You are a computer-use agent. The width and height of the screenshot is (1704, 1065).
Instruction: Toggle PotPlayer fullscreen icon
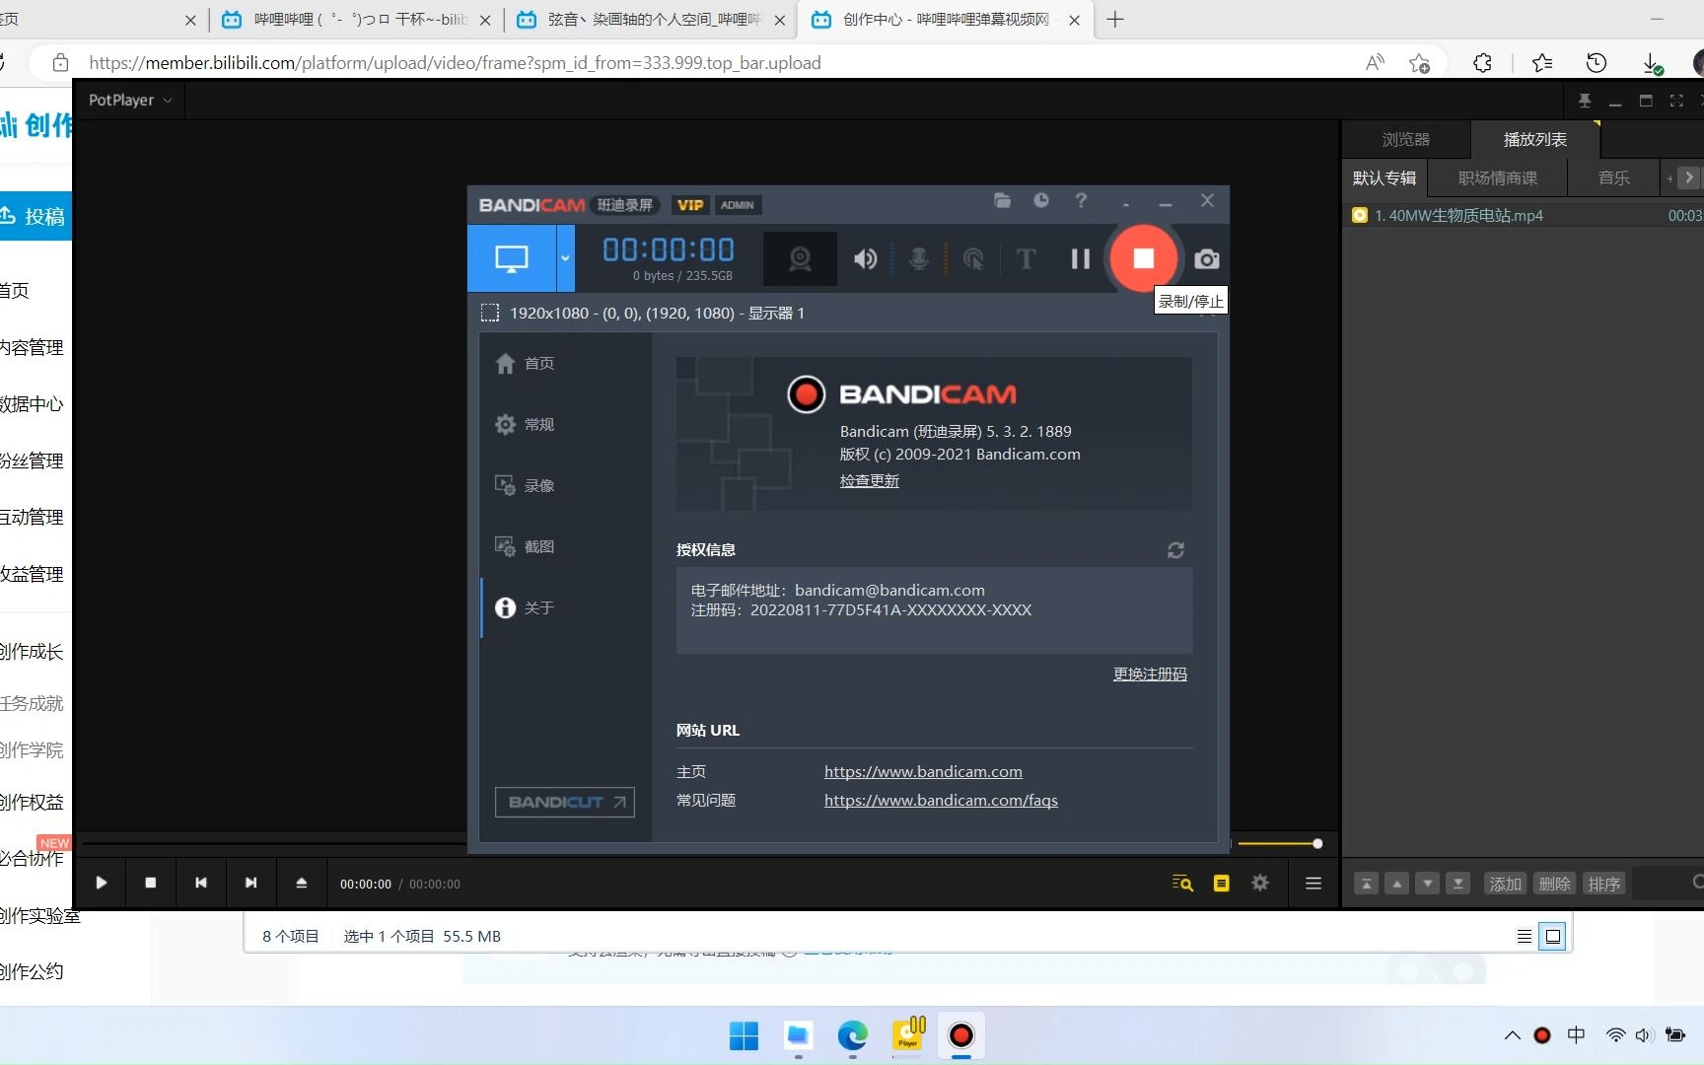[x=1676, y=101]
